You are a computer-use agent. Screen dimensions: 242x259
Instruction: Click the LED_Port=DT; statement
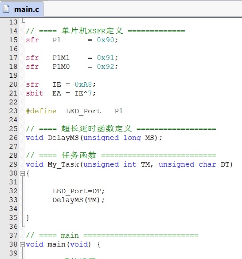click(x=78, y=191)
